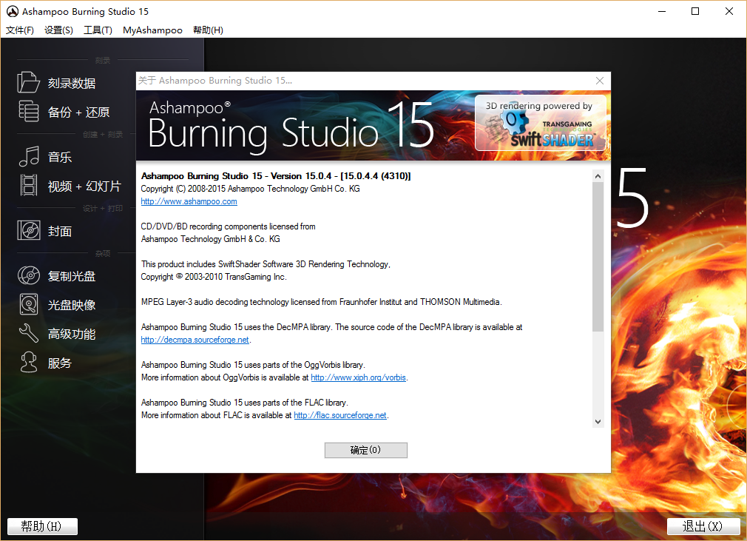The height and width of the screenshot is (541, 747).
Task: Click the About text scrollbar thumb
Action: pyautogui.click(x=598, y=255)
